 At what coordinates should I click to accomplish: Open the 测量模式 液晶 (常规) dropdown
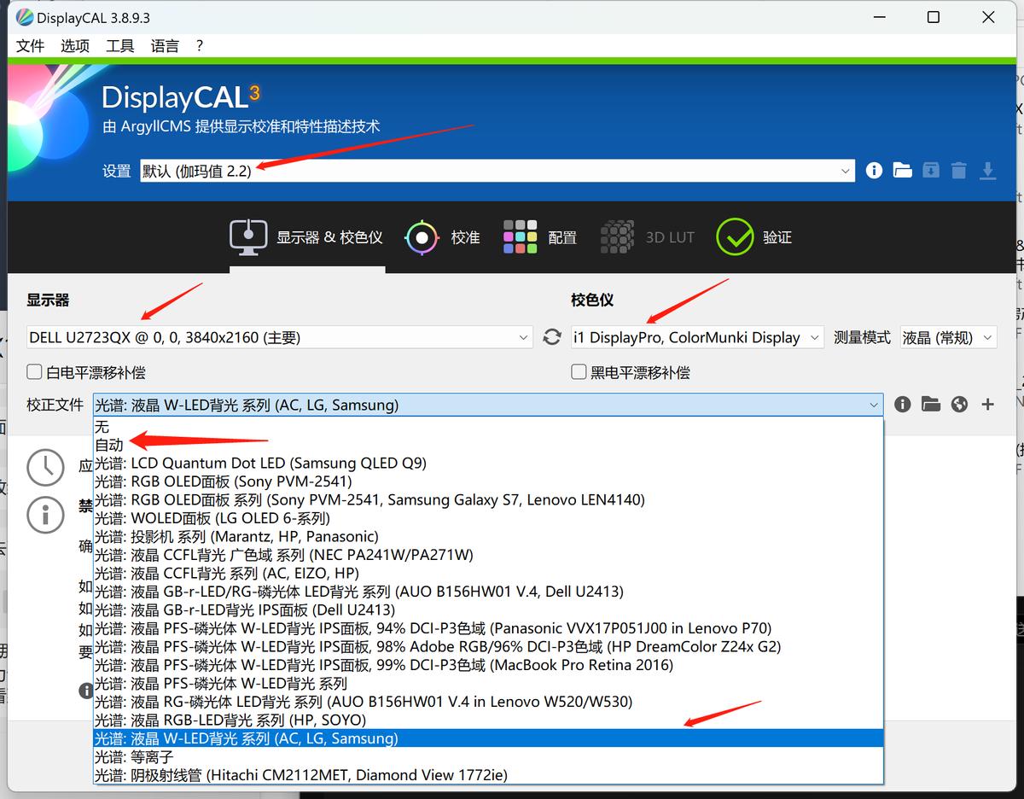948,337
